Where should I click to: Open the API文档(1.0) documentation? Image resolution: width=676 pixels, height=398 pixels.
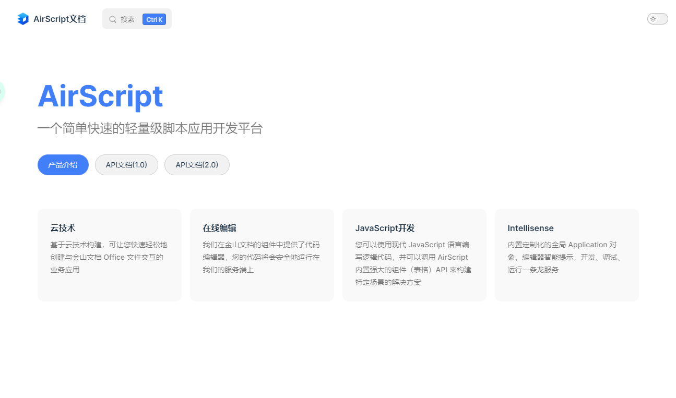tap(126, 165)
